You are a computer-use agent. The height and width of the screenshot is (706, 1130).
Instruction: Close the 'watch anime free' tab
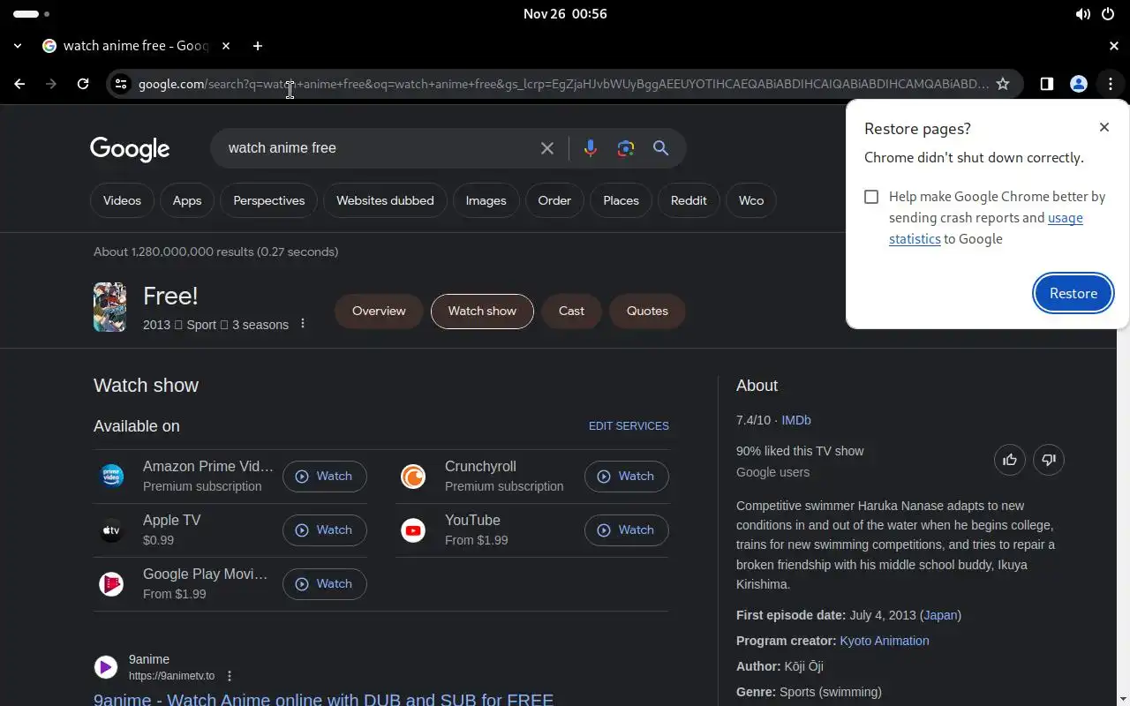[x=226, y=46]
